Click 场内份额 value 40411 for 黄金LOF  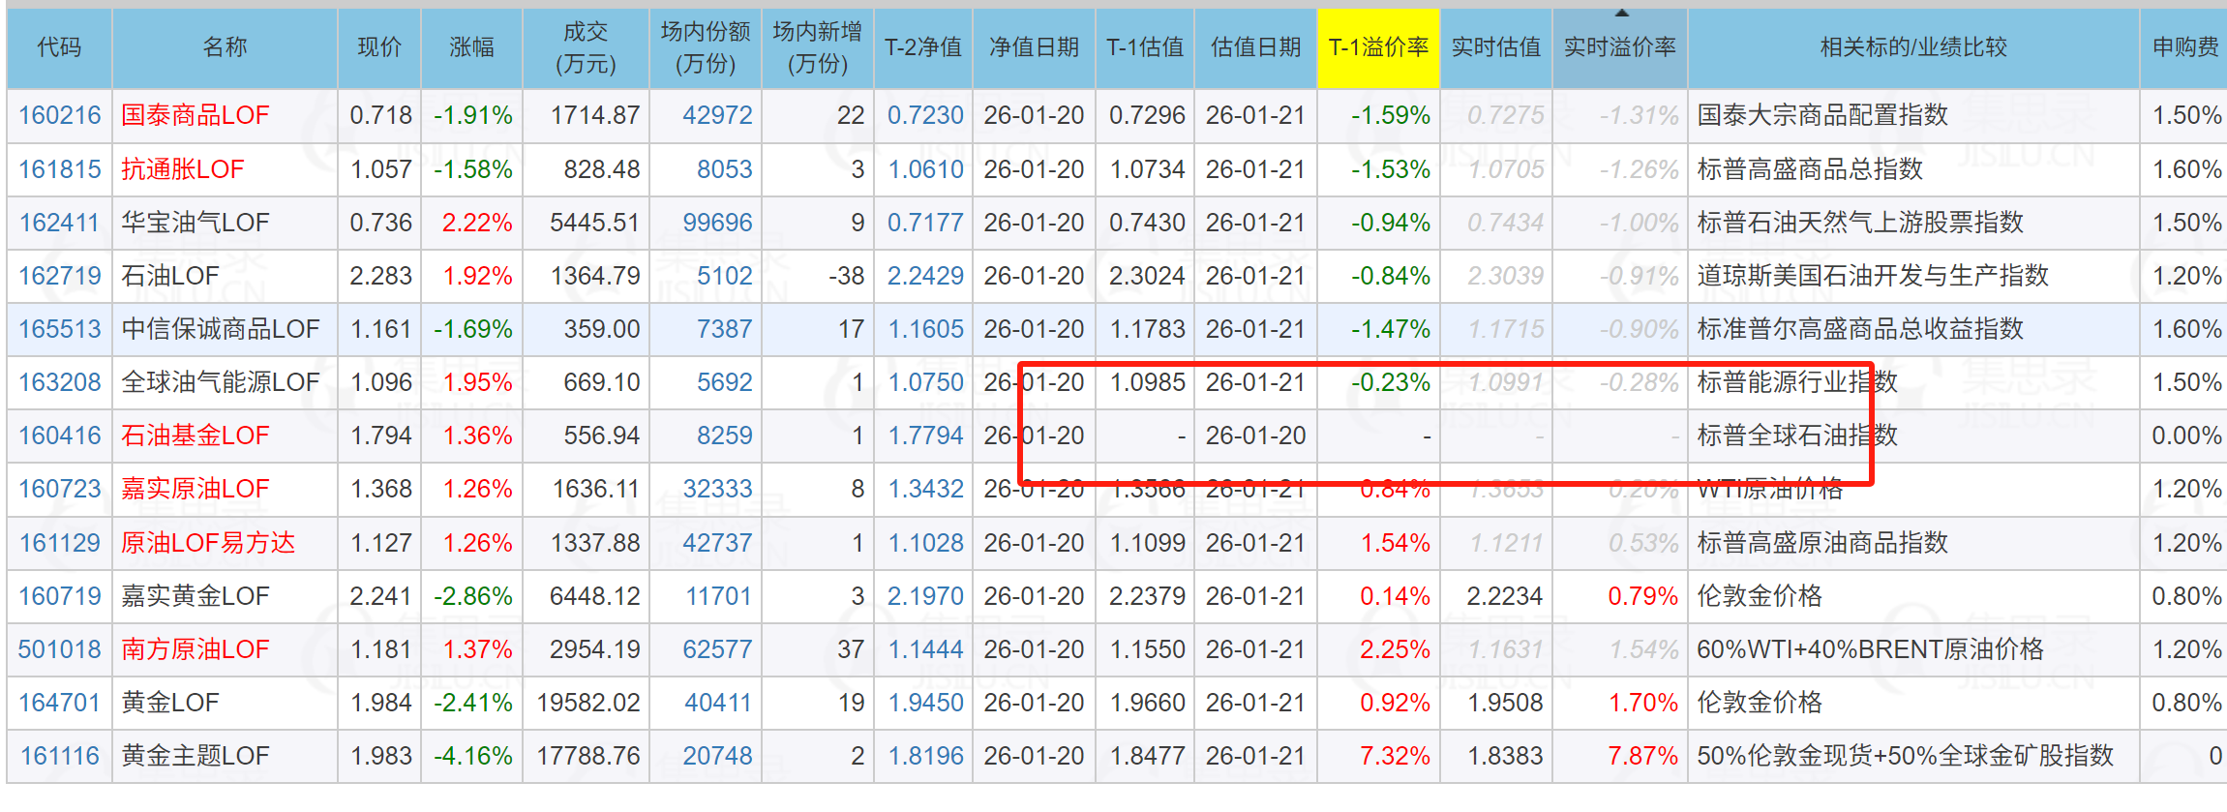(x=717, y=703)
